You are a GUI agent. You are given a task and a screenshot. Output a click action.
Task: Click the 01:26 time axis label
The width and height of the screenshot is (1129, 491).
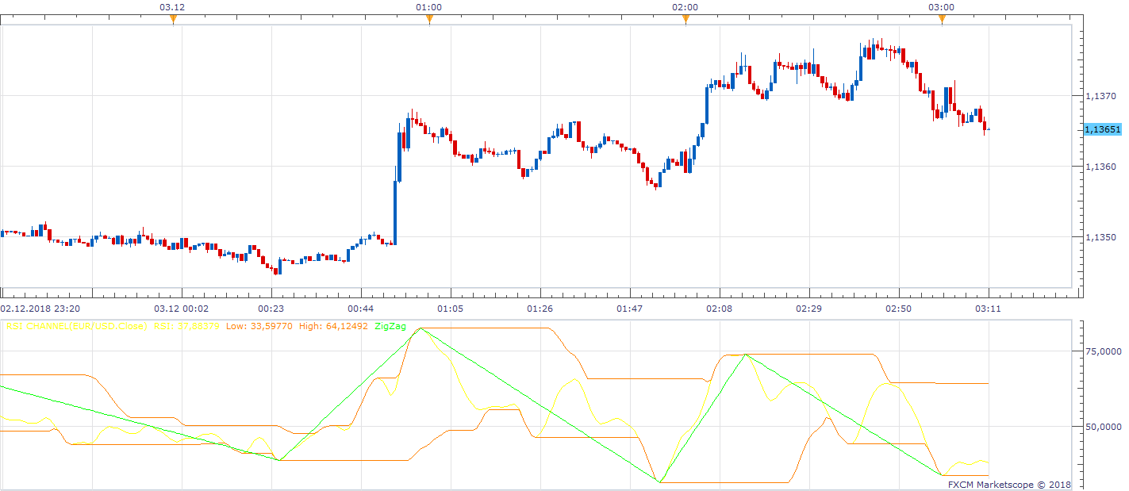[x=540, y=308]
